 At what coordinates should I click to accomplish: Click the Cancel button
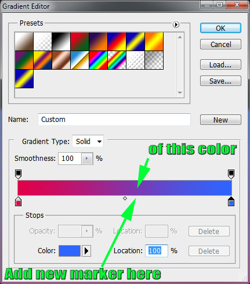[220, 44]
